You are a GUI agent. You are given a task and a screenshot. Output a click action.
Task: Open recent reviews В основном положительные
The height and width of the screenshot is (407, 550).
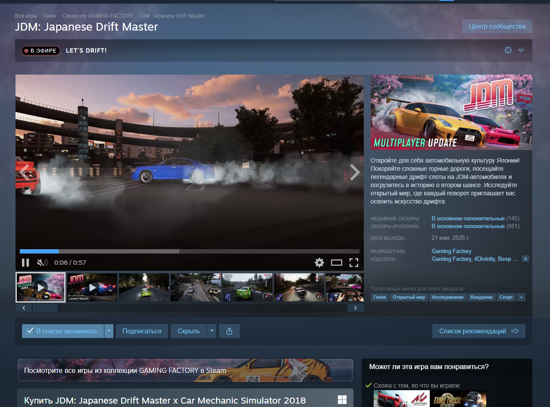pyautogui.click(x=468, y=219)
